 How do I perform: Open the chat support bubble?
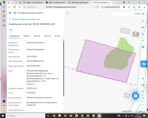click(135, 96)
